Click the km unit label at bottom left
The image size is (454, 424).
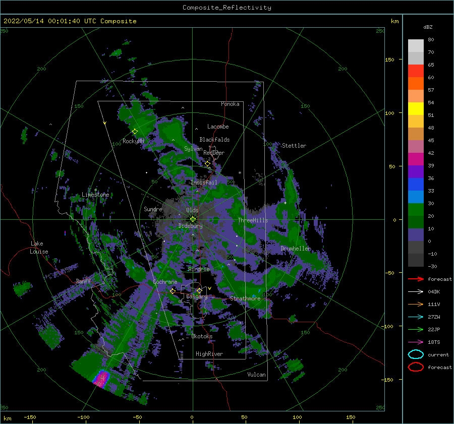pyautogui.click(x=7, y=418)
